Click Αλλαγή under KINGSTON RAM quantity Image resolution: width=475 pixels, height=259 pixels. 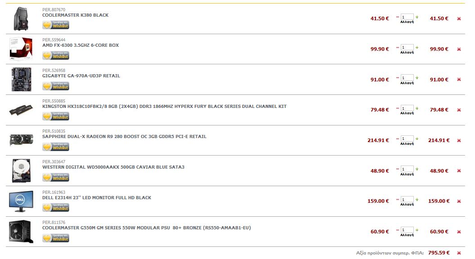(407, 113)
